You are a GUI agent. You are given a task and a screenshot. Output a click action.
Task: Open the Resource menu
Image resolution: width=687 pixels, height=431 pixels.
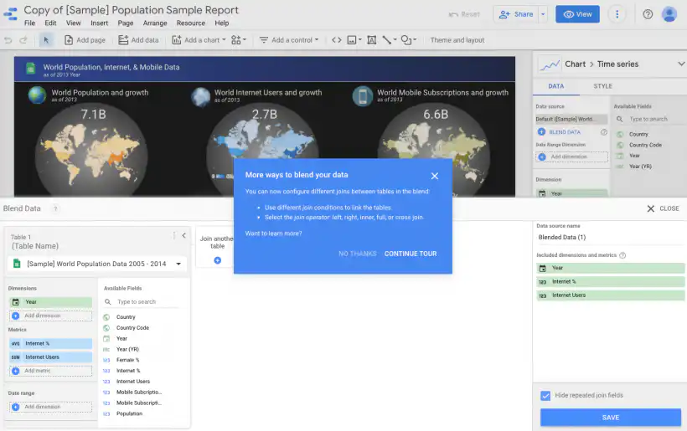tap(190, 23)
